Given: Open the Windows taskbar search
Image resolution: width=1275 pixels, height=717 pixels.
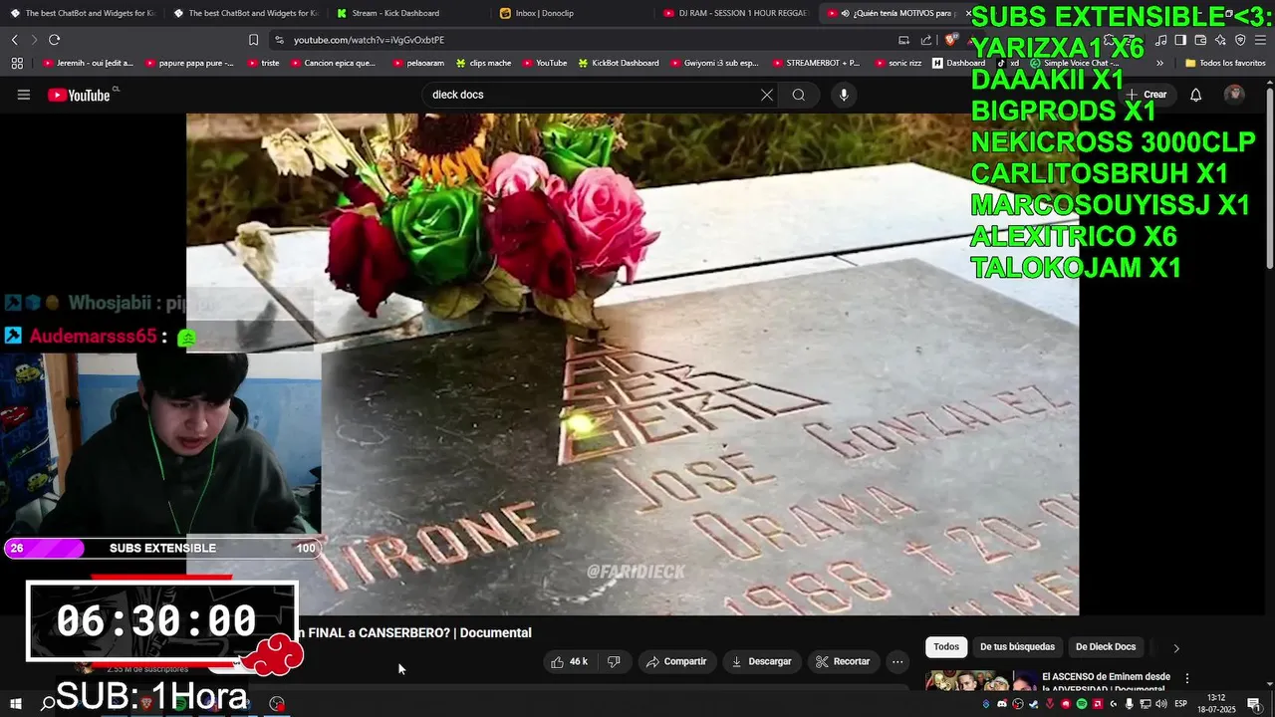Looking at the screenshot, I should point(47,703).
